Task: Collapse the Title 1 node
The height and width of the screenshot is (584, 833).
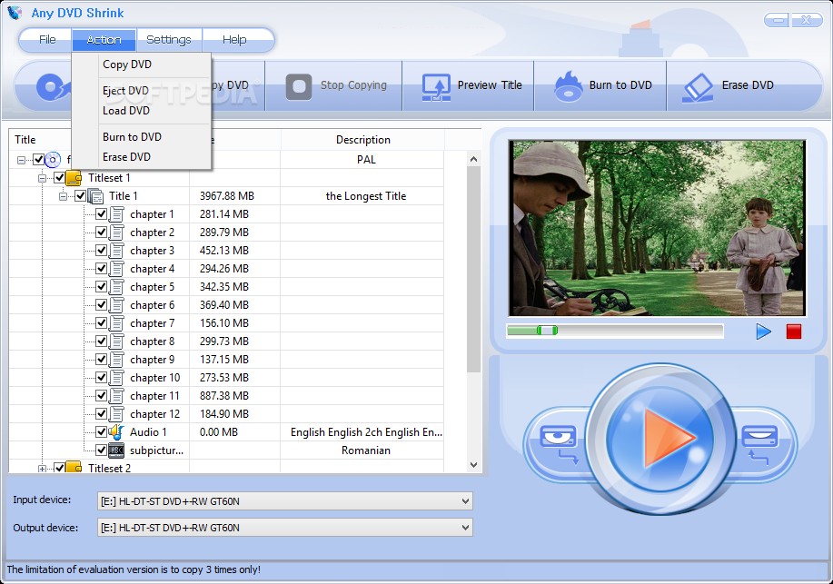Action: pos(64,196)
